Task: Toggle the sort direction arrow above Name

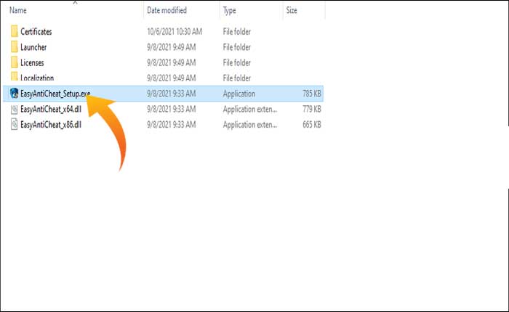Action: click(75, 3)
